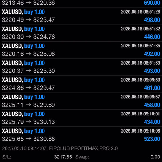Image resolution: width=162 pixels, height=162 pixels.
Task: Tap the S/L: label
Action: [x=6, y=157]
